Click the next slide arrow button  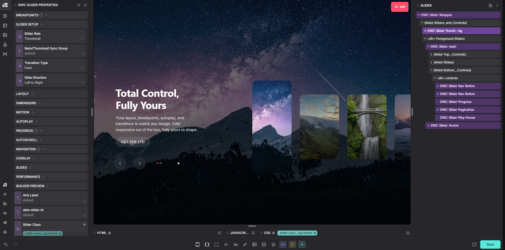click(140, 163)
